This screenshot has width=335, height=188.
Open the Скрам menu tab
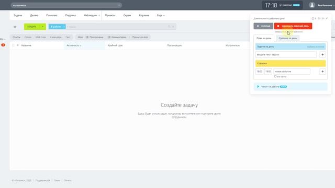(x=127, y=15)
